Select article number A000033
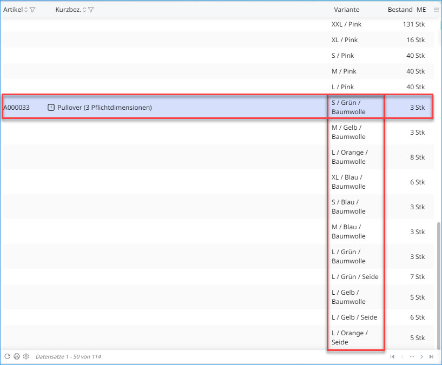The height and width of the screenshot is (365, 442). coord(17,108)
